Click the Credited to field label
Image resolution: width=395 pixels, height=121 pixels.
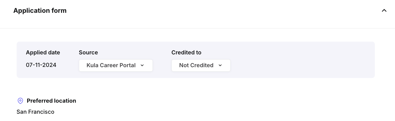[x=186, y=53]
